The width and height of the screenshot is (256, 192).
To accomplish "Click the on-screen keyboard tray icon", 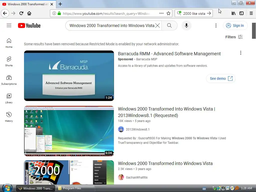I will (204, 188).
